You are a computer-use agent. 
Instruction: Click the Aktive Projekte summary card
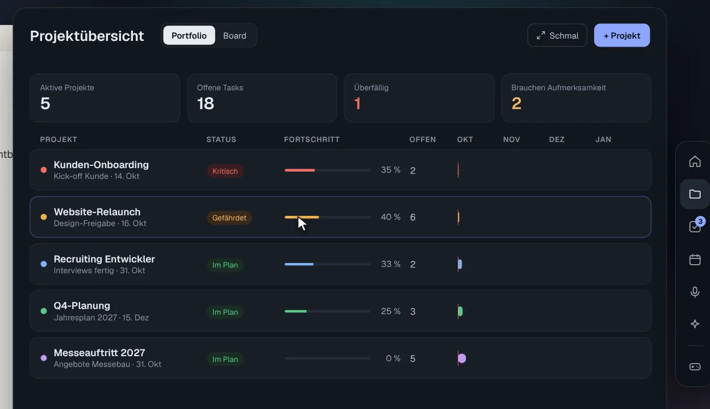coord(105,98)
